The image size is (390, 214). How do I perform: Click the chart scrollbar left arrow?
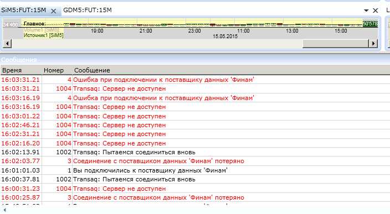pos(7,44)
